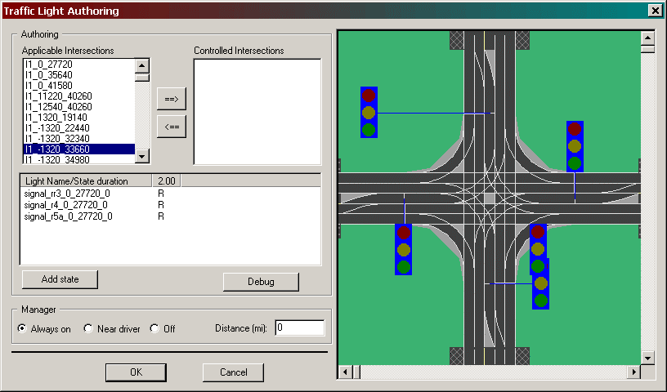The width and height of the screenshot is (667, 392).
Task: Confirm the dialog with OK
Action: [136, 372]
